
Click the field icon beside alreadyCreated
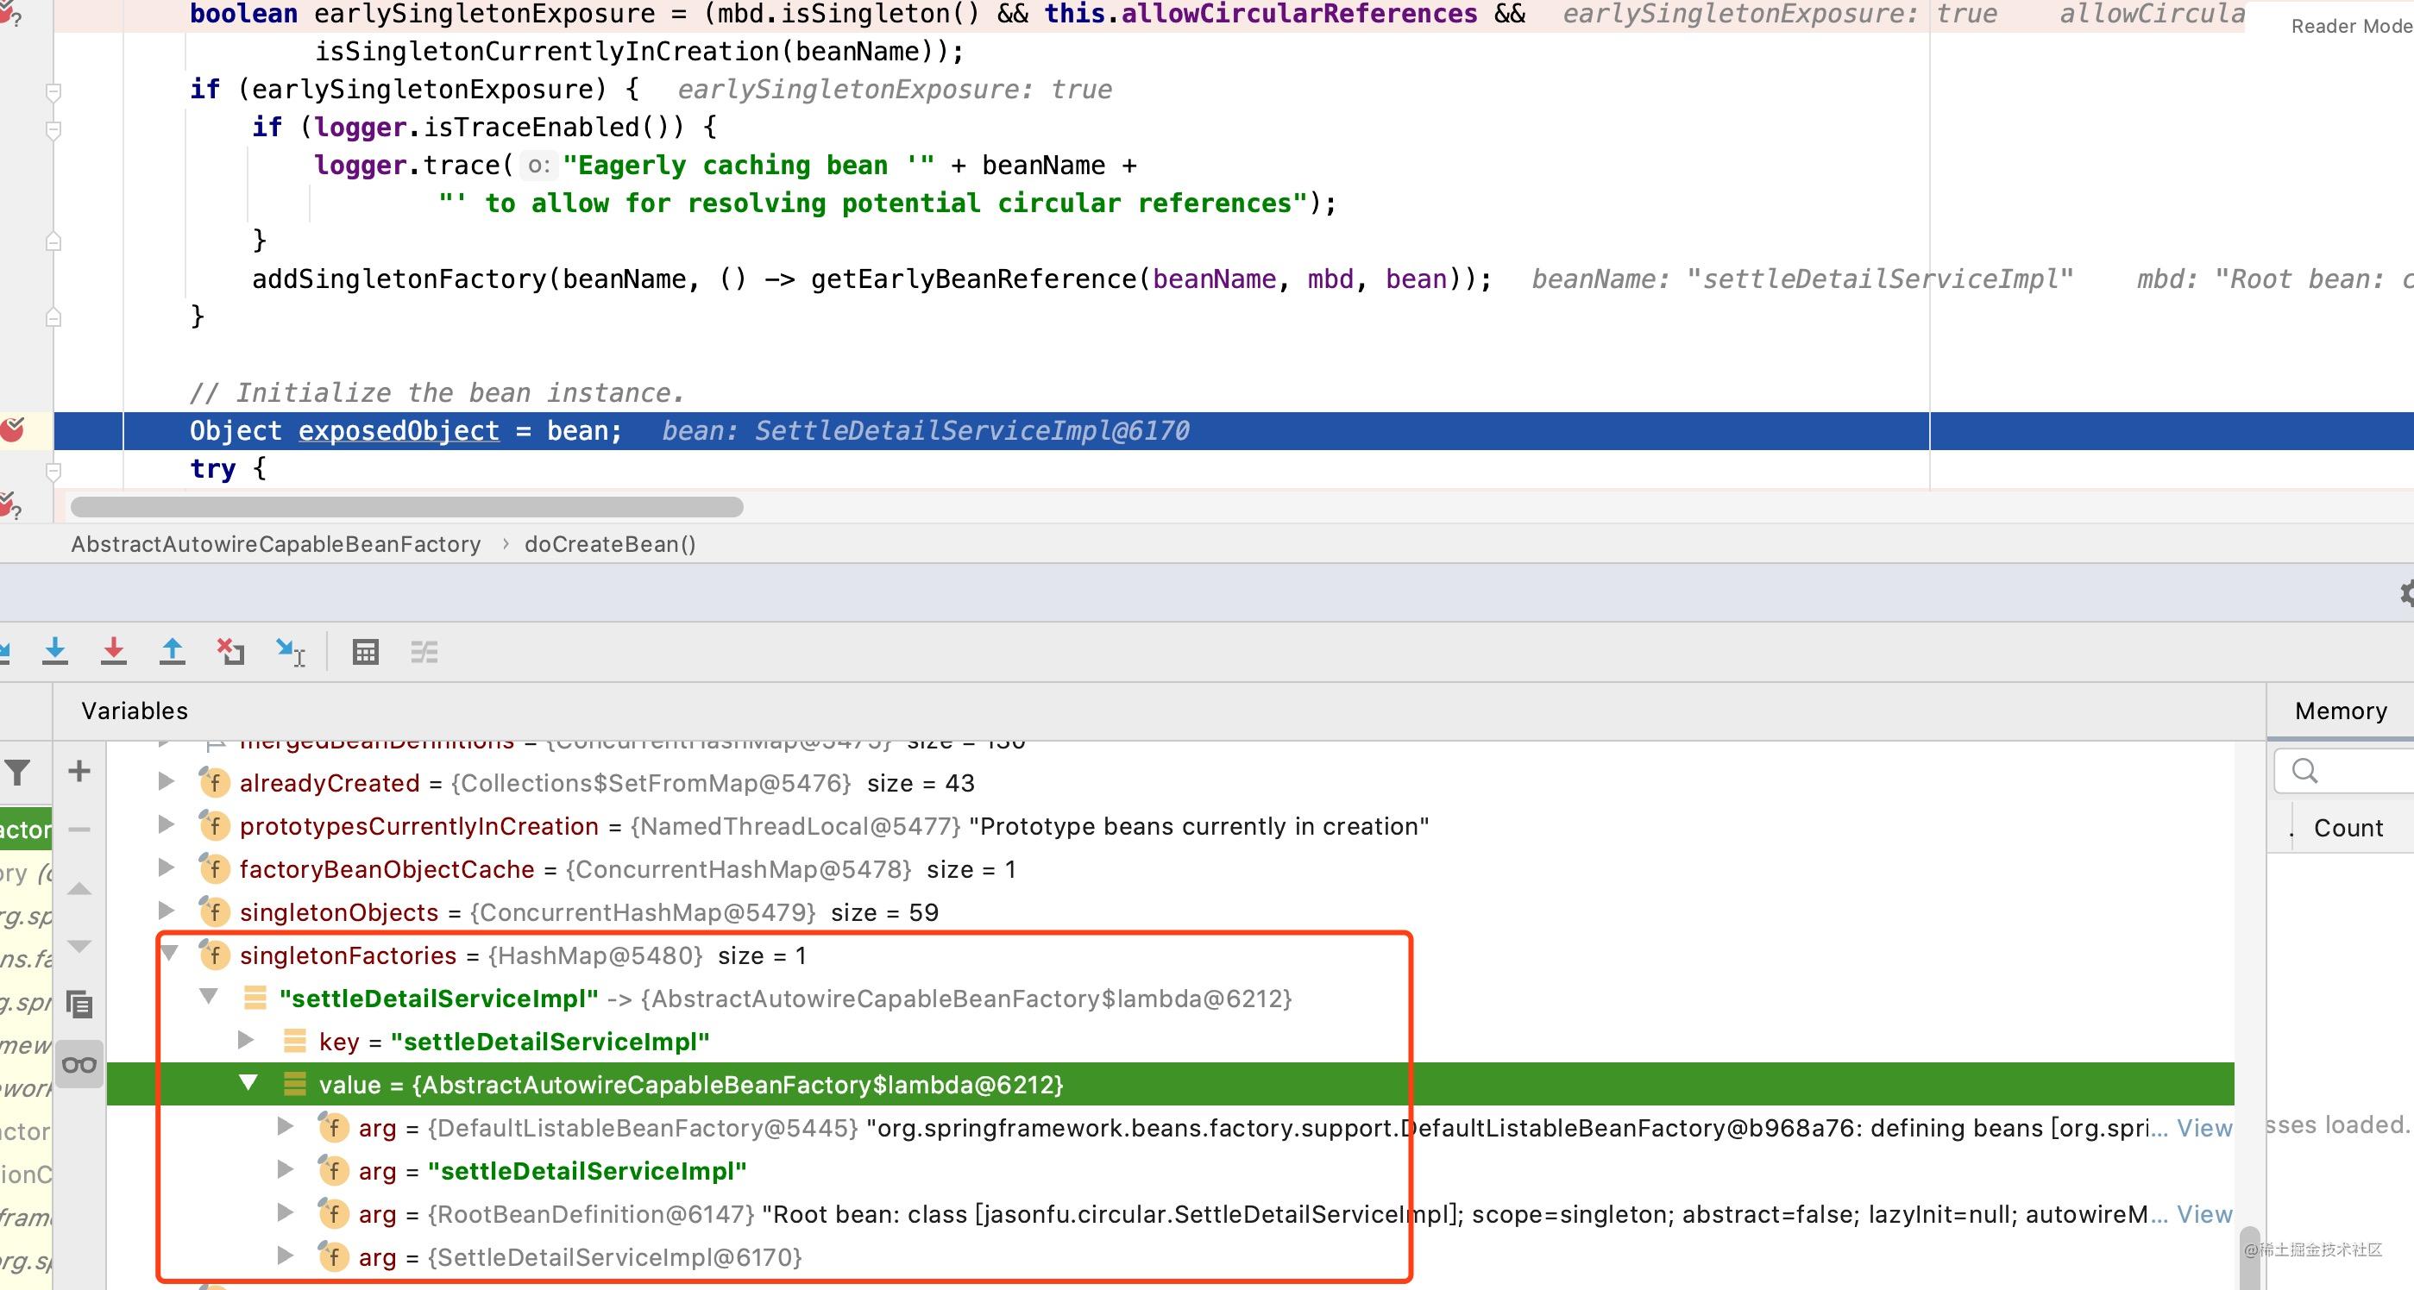click(214, 782)
